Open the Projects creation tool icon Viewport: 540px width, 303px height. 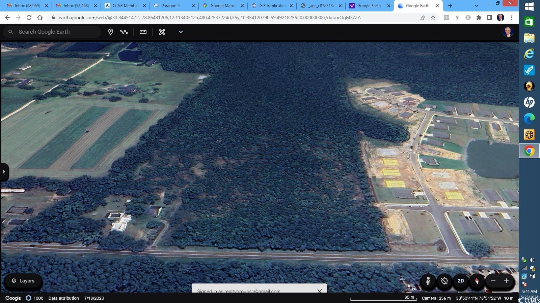click(x=162, y=32)
